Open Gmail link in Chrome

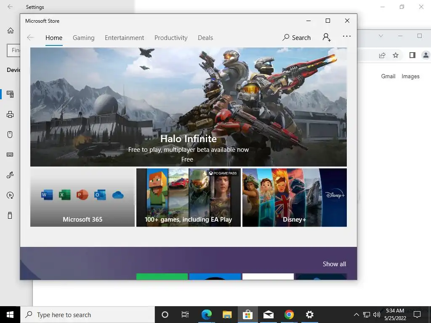pyautogui.click(x=388, y=77)
